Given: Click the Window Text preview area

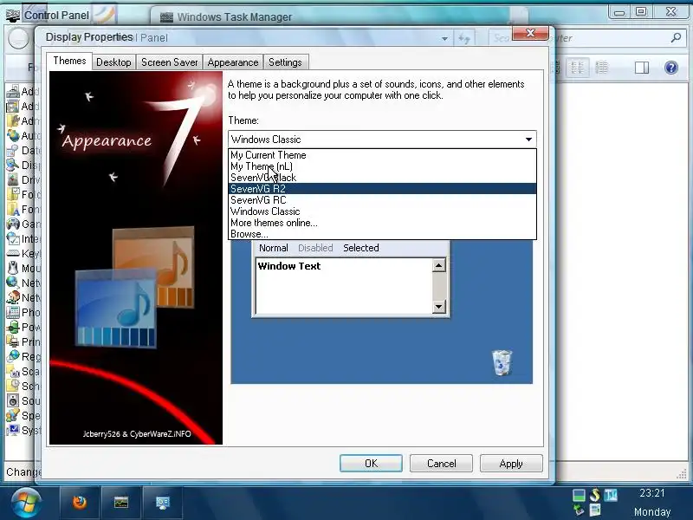Looking at the screenshot, I should click(x=344, y=286).
